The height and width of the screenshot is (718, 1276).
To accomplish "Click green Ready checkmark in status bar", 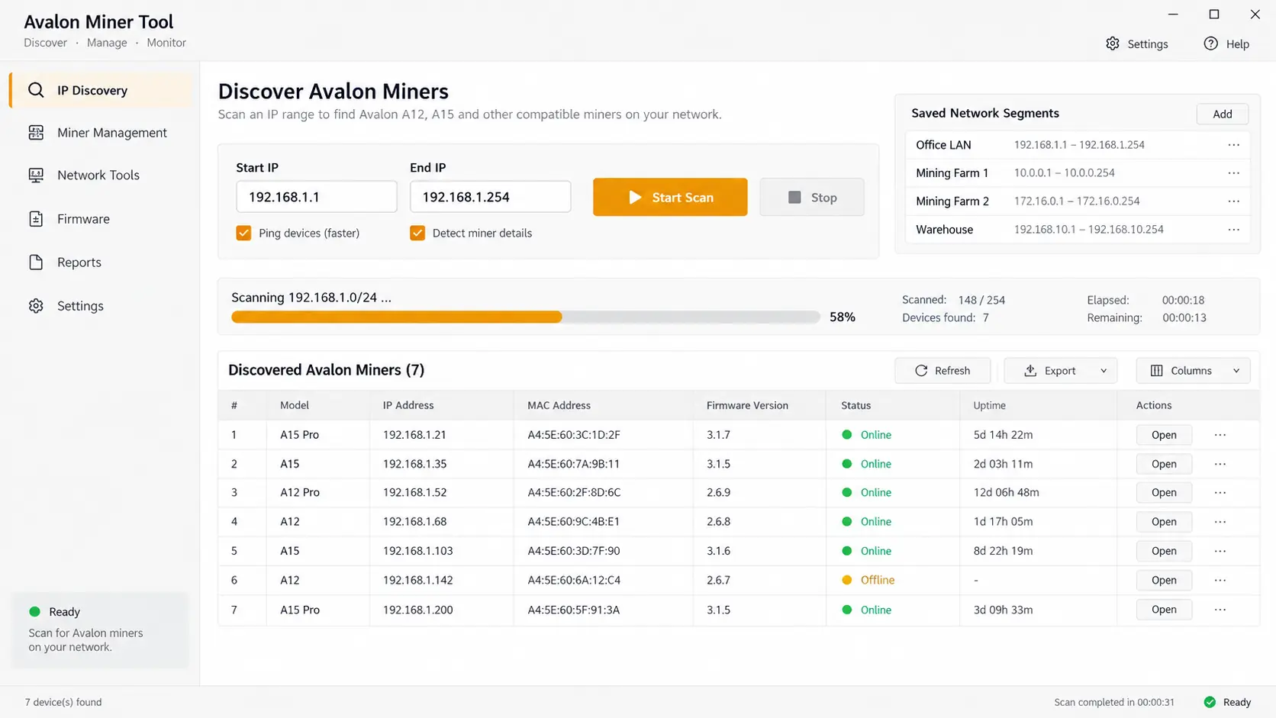I will coord(1210,702).
